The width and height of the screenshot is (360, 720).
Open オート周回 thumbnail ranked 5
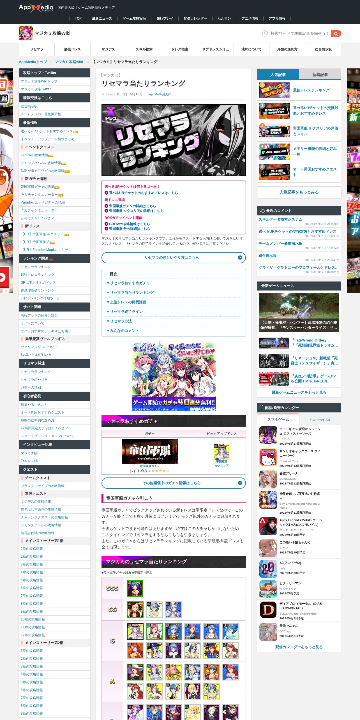pos(275,172)
